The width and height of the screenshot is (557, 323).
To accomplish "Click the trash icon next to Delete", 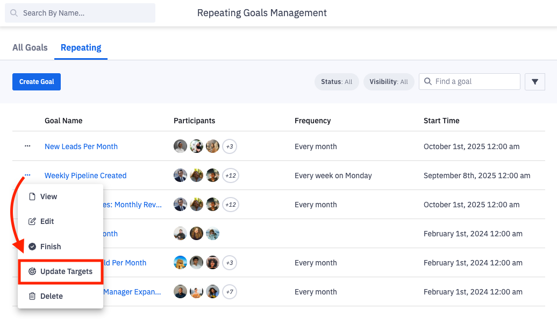I will [32, 296].
